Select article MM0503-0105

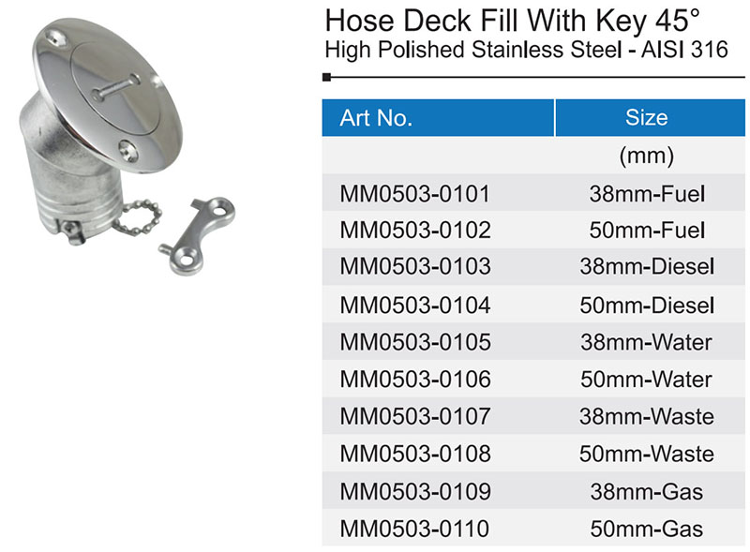pos(414,342)
